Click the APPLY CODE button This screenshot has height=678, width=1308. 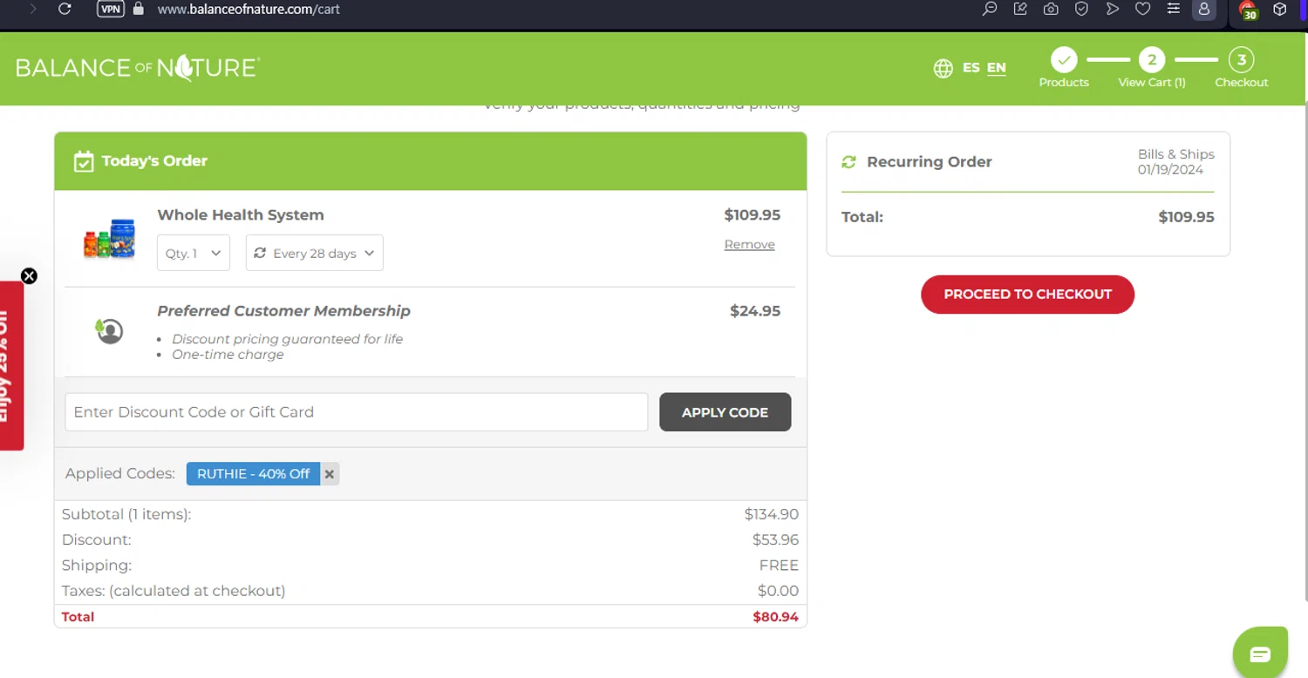[x=725, y=412]
